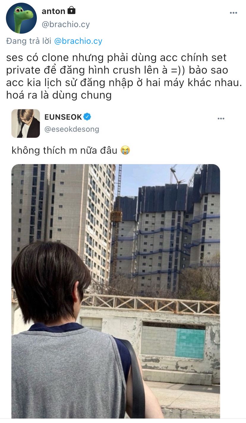Click the teal painted wall patch in the photo
Screen dimensions: 246x423
pyautogui.click(x=190, y=343)
